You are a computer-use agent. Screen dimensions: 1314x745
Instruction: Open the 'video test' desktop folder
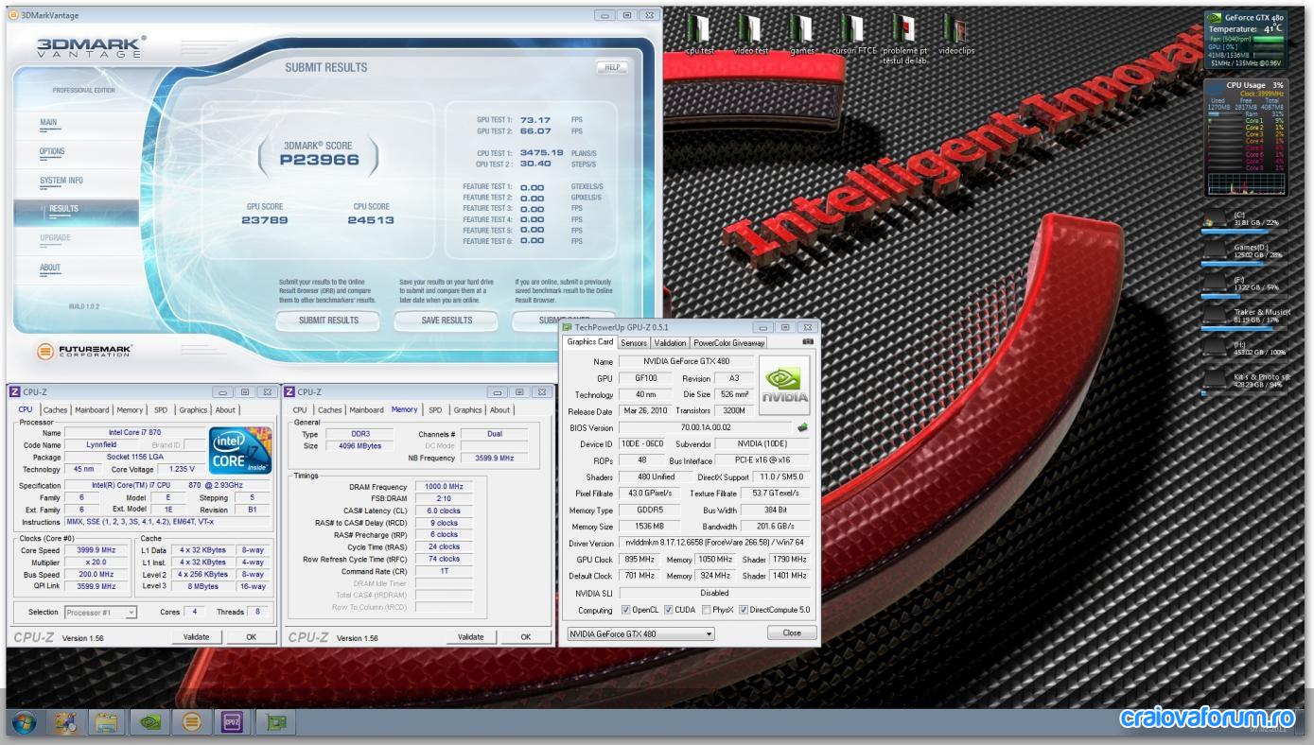750,34
